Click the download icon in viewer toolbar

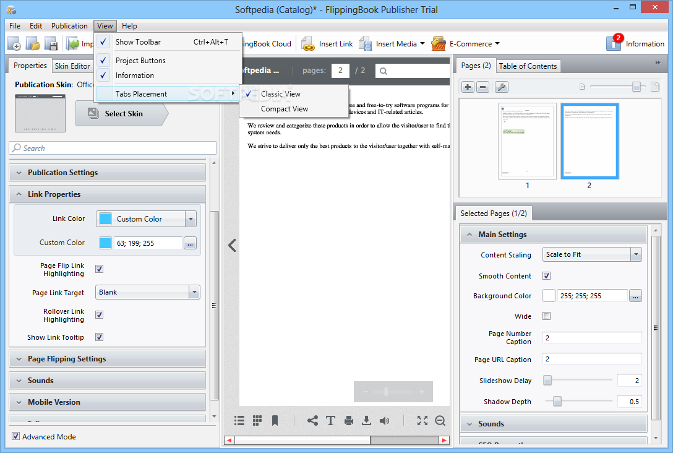(x=366, y=420)
